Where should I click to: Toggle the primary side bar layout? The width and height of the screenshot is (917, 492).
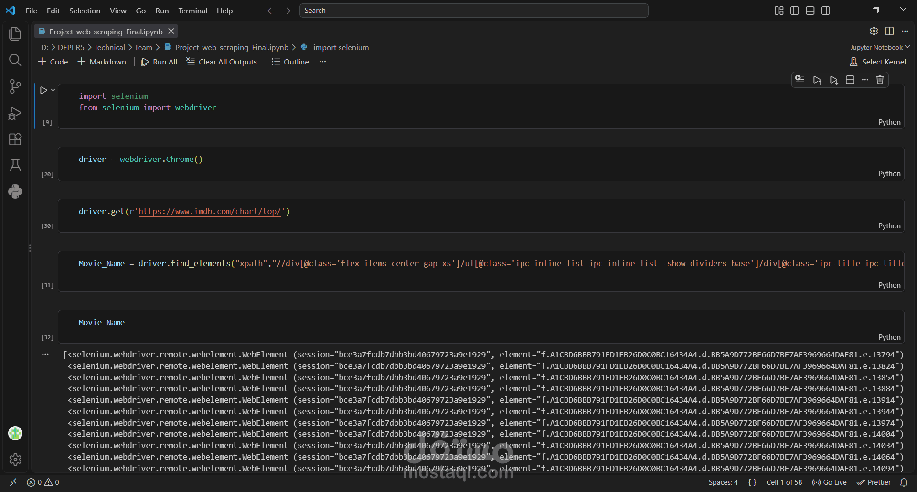click(795, 11)
